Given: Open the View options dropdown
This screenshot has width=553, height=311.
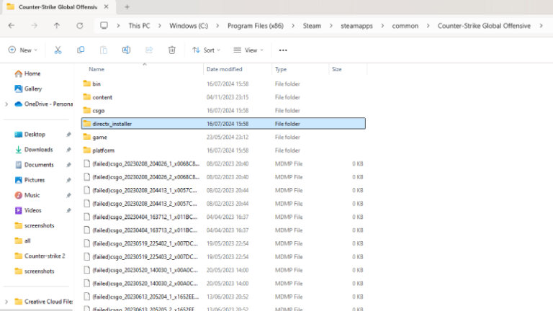Looking at the screenshot, I should [x=248, y=50].
